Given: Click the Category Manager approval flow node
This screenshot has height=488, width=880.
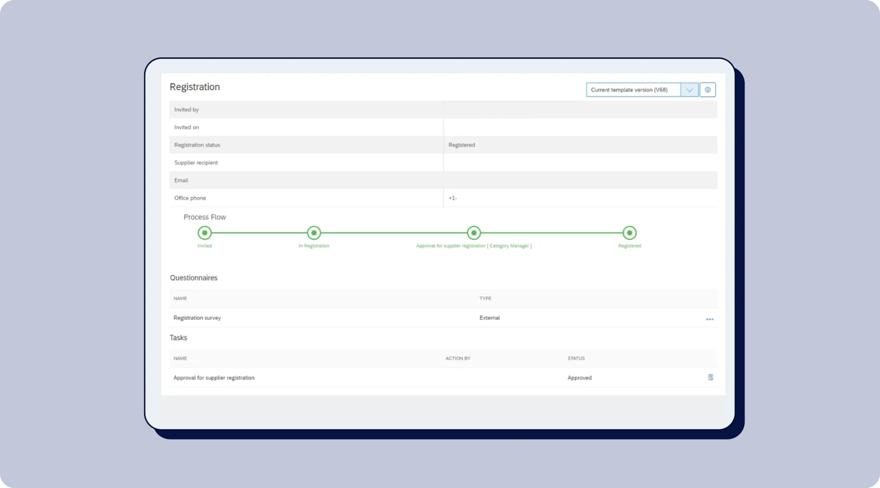Looking at the screenshot, I should 474,233.
